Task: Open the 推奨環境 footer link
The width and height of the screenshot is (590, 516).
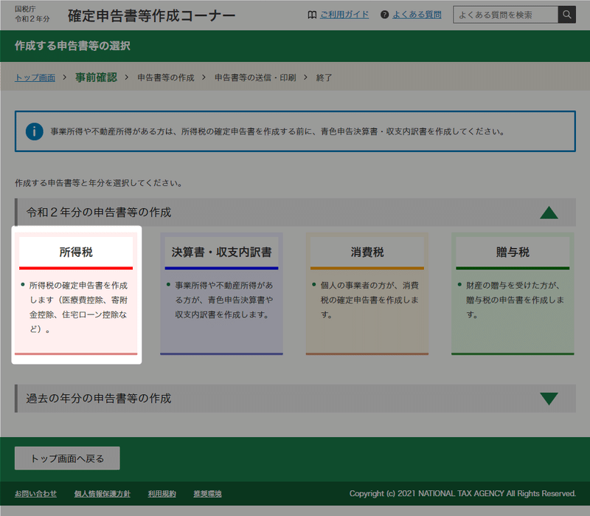Action: click(208, 493)
